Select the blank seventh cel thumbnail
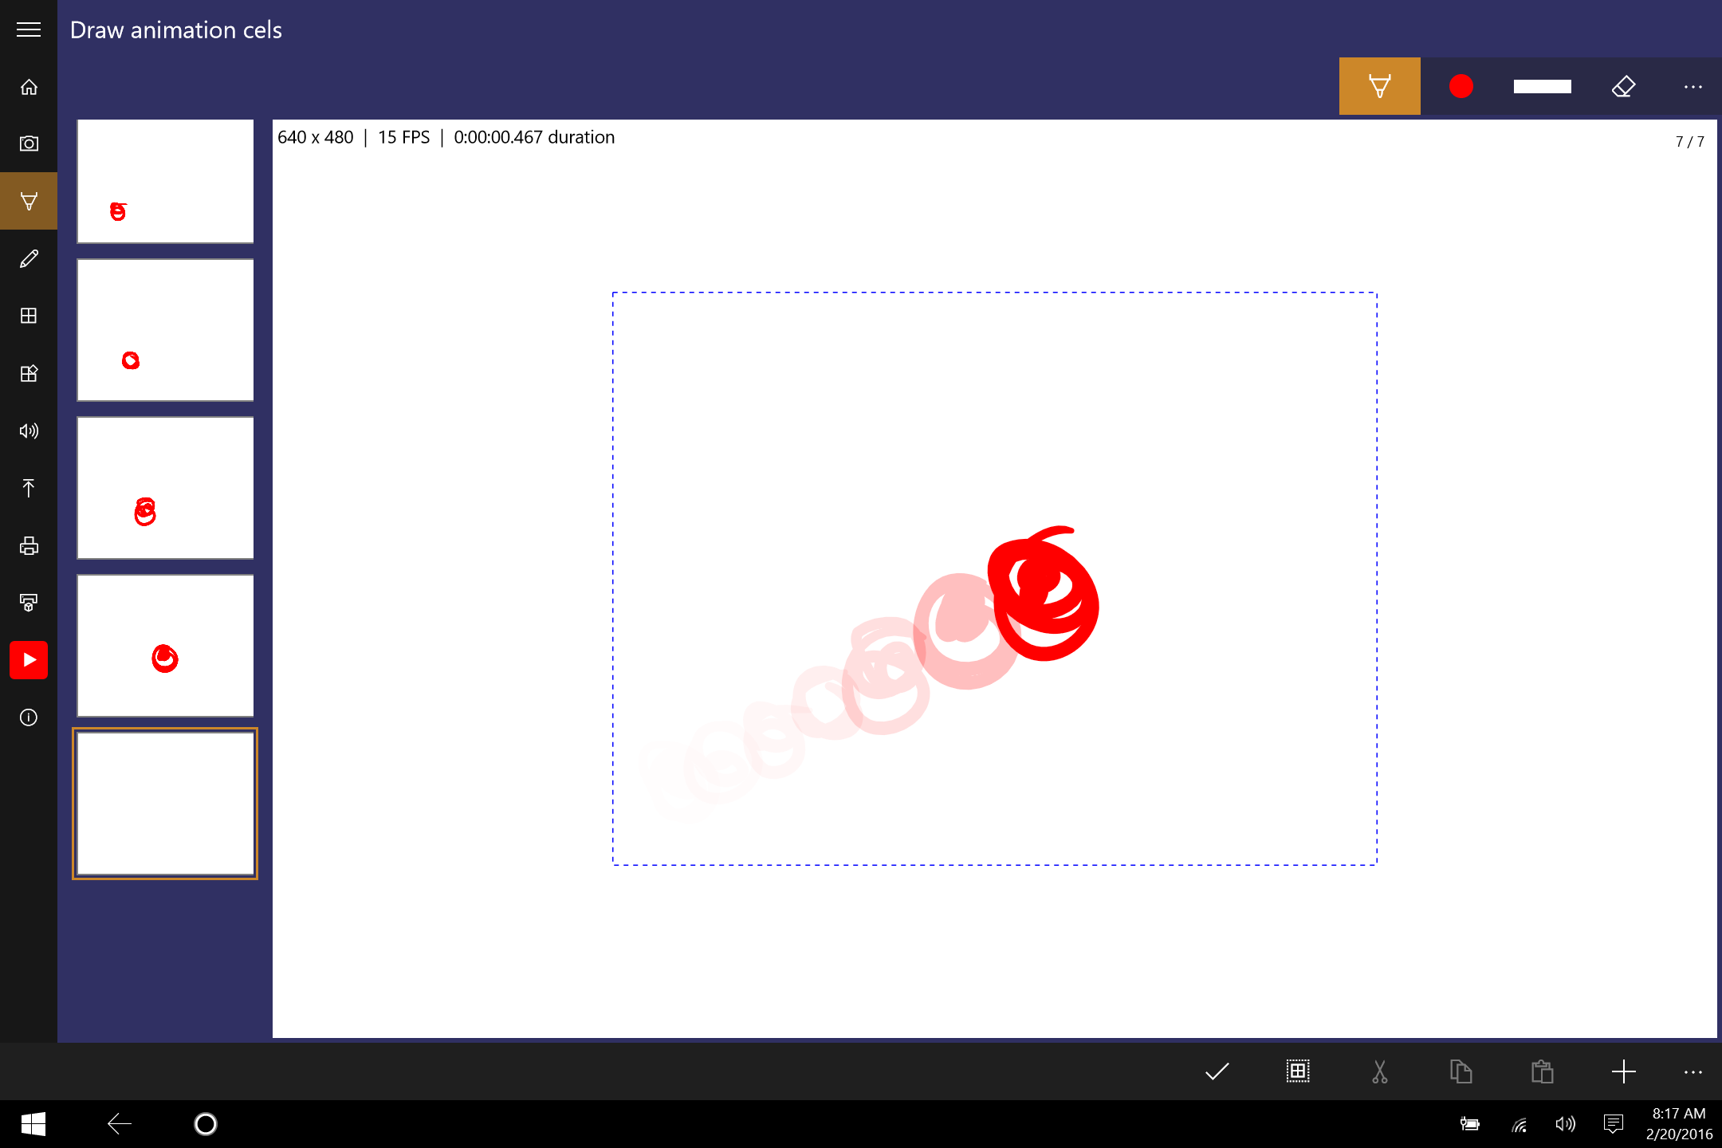Image resolution: width=1722 pixels, height=1148 pixels. [x=165, y=804]
